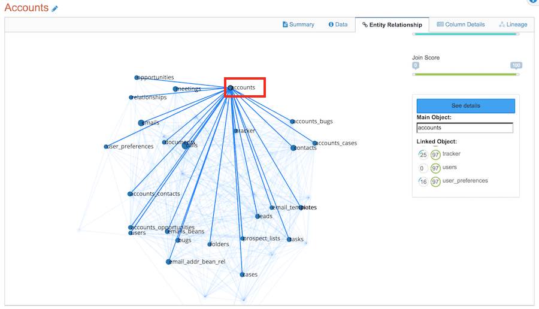Select the opportunities node
This screenshot has height=309, width=539.
click(137, 78)
